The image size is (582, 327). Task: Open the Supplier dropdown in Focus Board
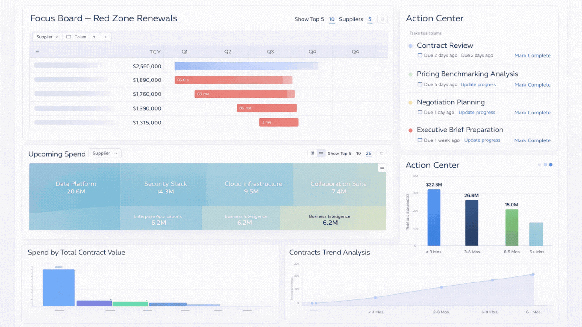tap(47, 37)
